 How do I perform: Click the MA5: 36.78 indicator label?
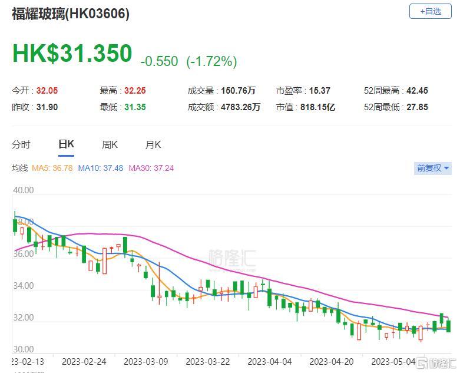(x=52, y=168)
